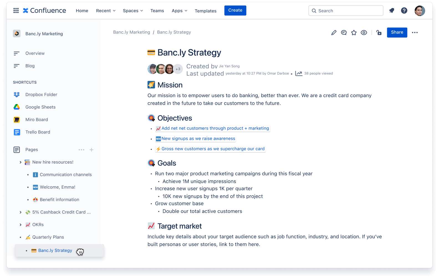
Task: Click the page restrictions lock icon
Action: (379, 33)
